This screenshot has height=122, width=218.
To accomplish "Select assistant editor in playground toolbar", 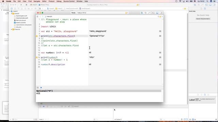I will (x=145, y=13).
